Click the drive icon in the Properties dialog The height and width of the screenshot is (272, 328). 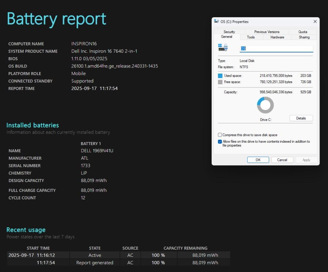pos(222,48)
